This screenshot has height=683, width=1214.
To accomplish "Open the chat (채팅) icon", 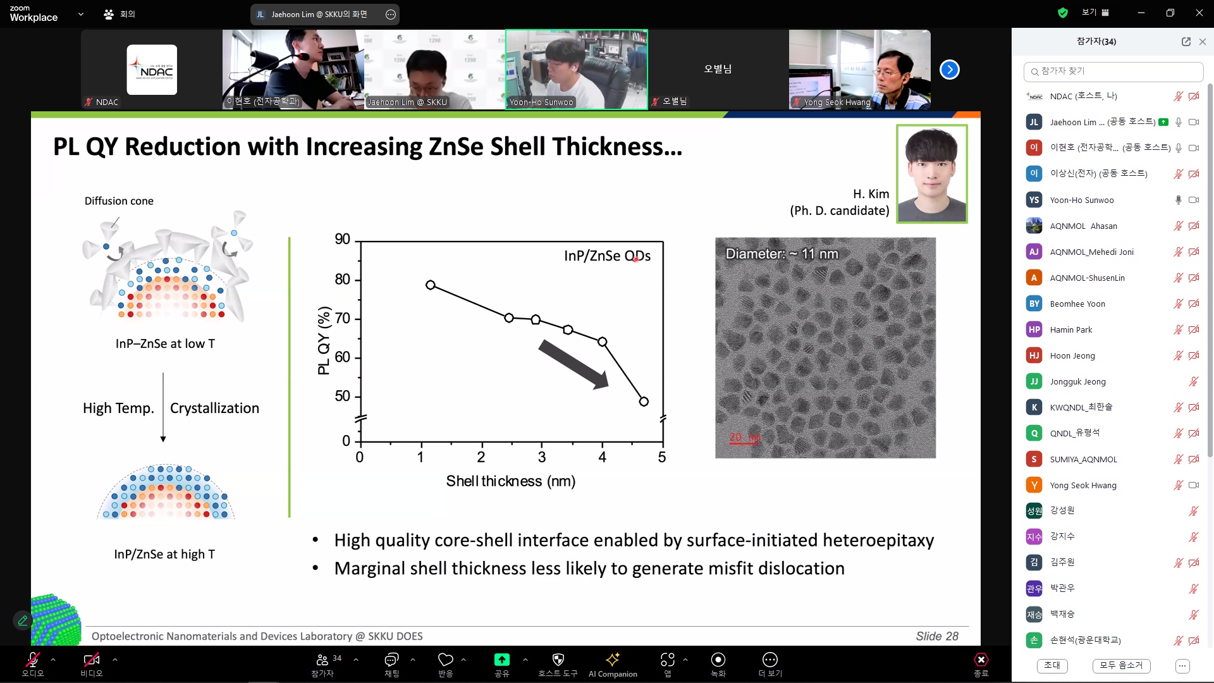I will tap(391, 660).
